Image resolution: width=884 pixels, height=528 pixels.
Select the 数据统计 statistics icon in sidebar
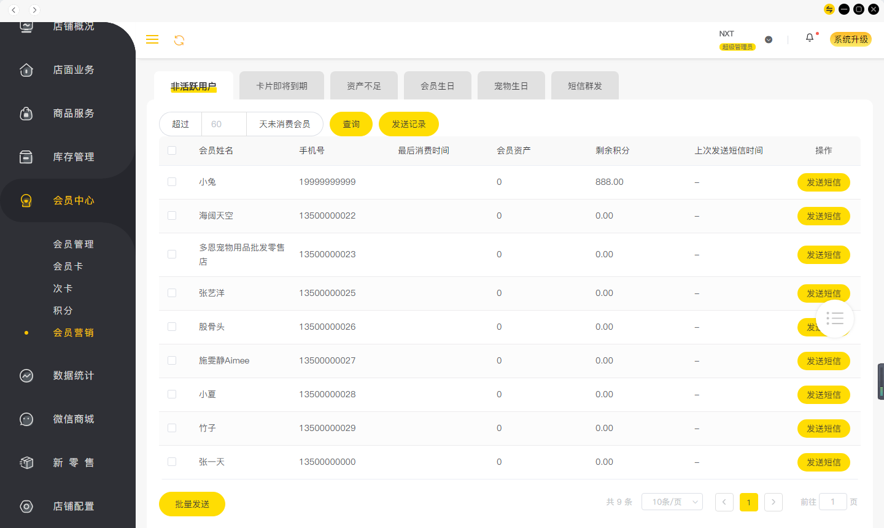(26, 375)
